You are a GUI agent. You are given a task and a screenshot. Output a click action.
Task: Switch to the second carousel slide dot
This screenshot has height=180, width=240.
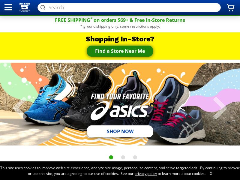click(123, 157)
